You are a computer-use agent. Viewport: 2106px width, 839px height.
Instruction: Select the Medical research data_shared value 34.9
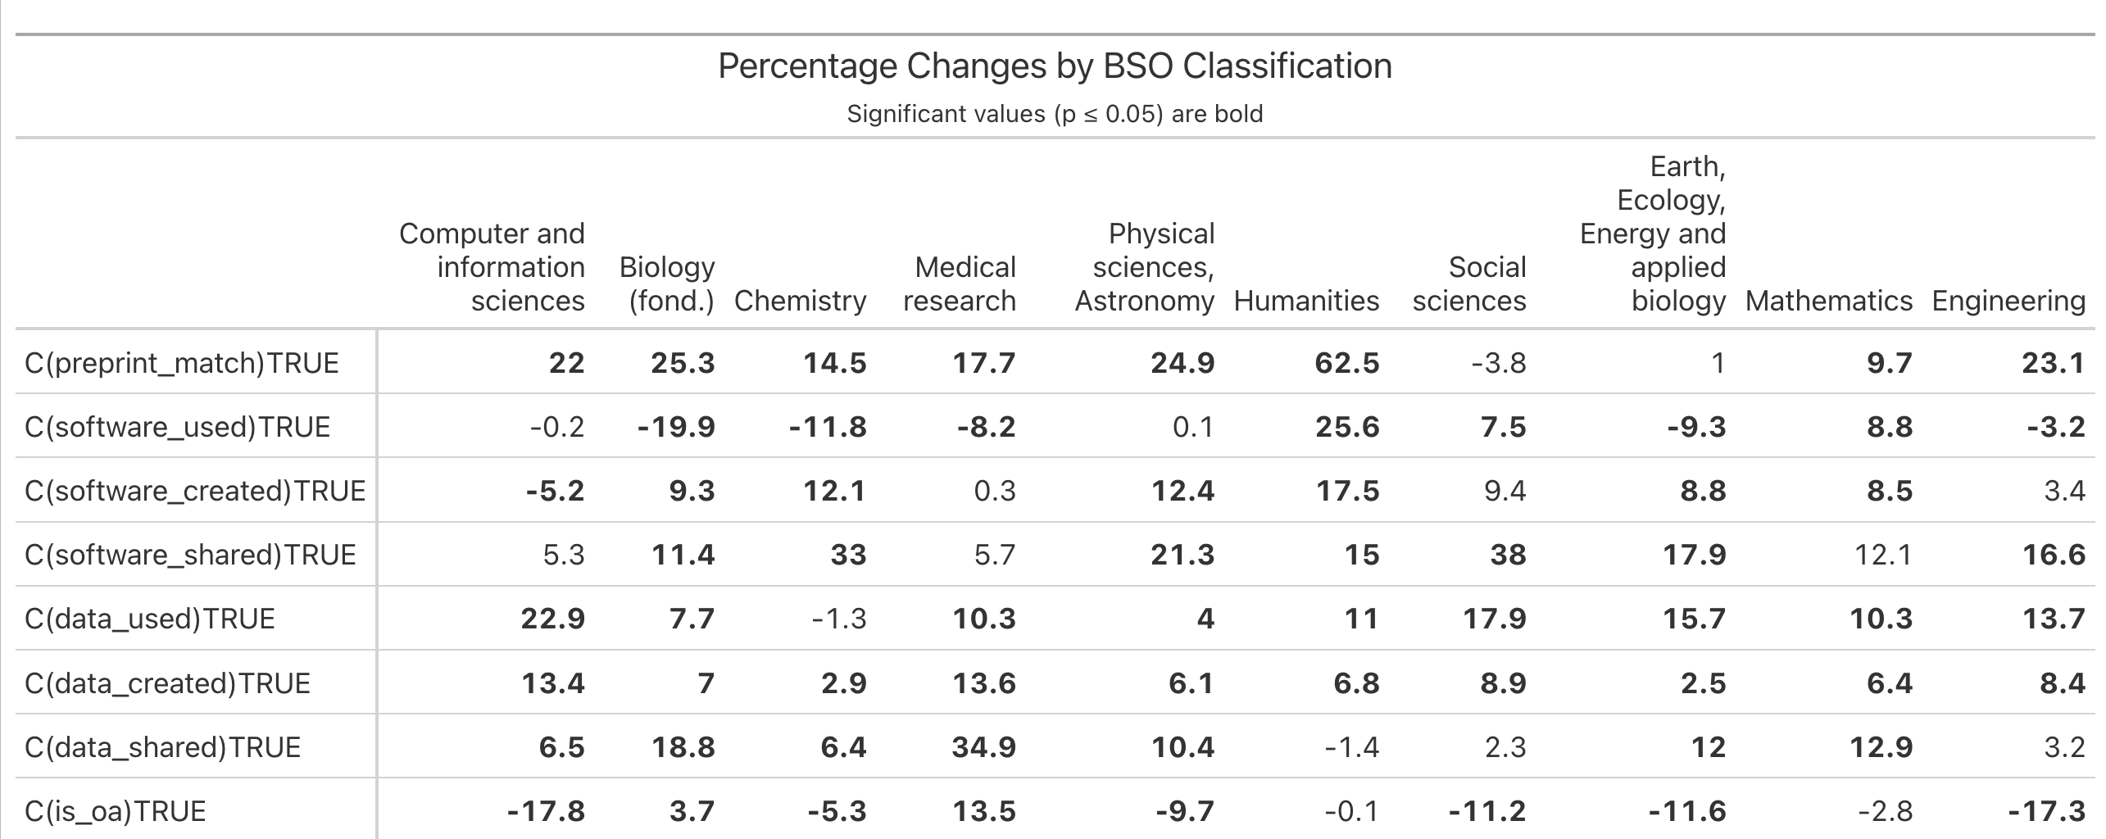(983, 747)
